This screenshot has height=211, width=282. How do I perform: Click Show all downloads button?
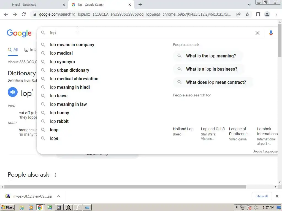(262, 196)
